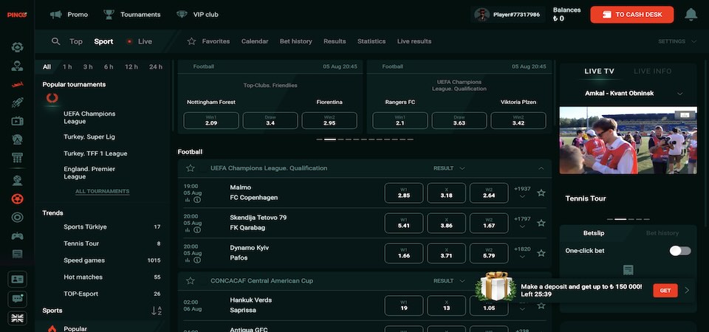Viewport: 709px width, 332px height.
Task: Click the gift box deposit icon
Action: 496,286
